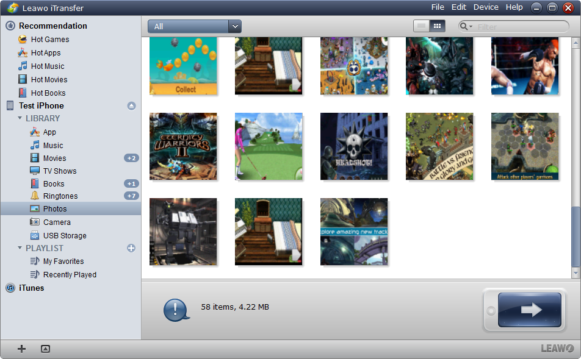Open the Hot Music section
The image size is (581, 359).
(x=48, y=66)
